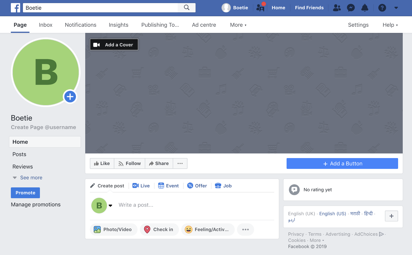Open the more options button beside Share
Image resolution: width=412 pixels, height=255 pixels.
[180, 163]
